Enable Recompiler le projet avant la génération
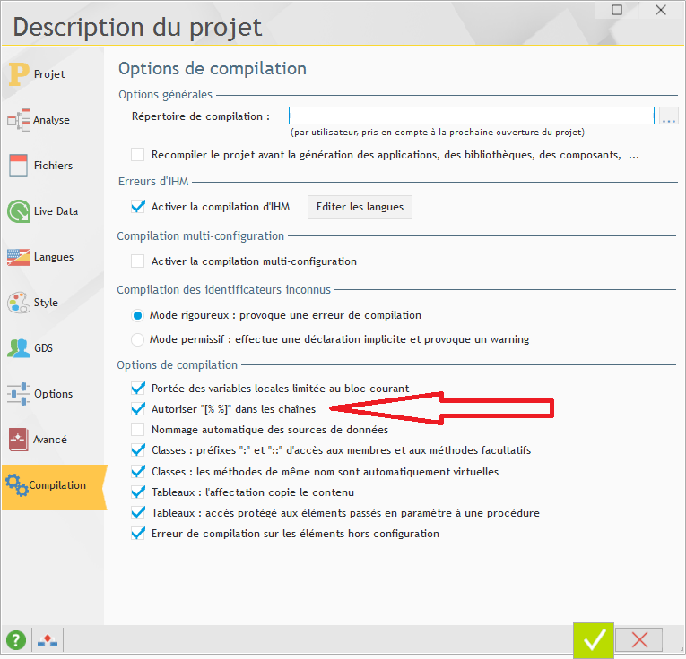The height and width of the screenshot is (659, 686). [x=137, y=155]
